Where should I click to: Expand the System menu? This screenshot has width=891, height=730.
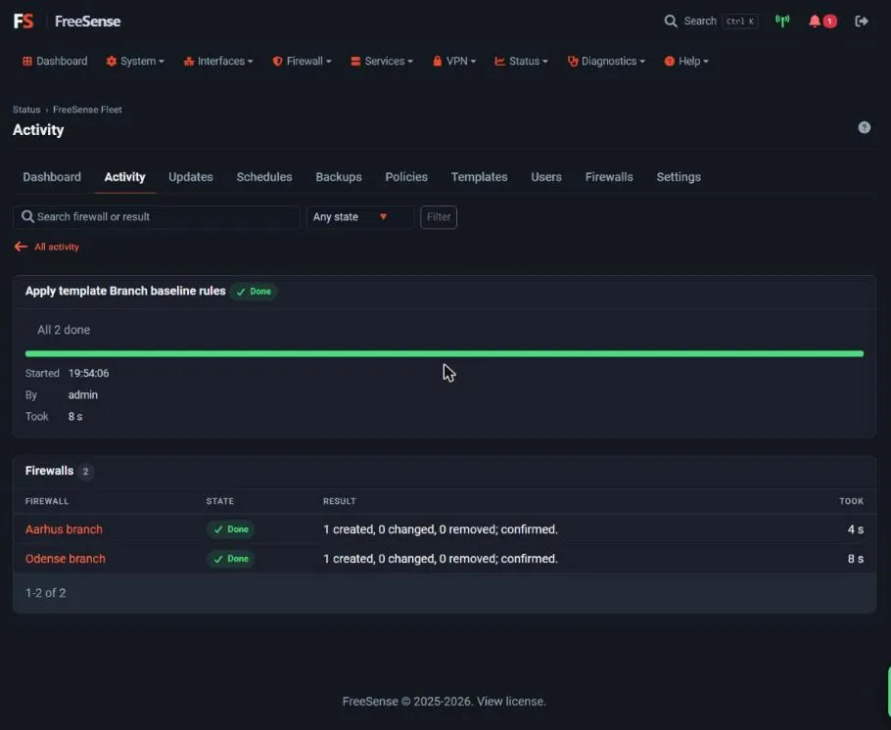[x=135, y=61]
